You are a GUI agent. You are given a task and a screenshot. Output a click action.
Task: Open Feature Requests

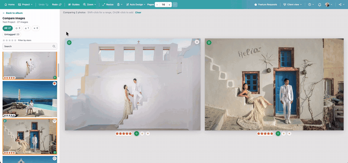(265, 4)
